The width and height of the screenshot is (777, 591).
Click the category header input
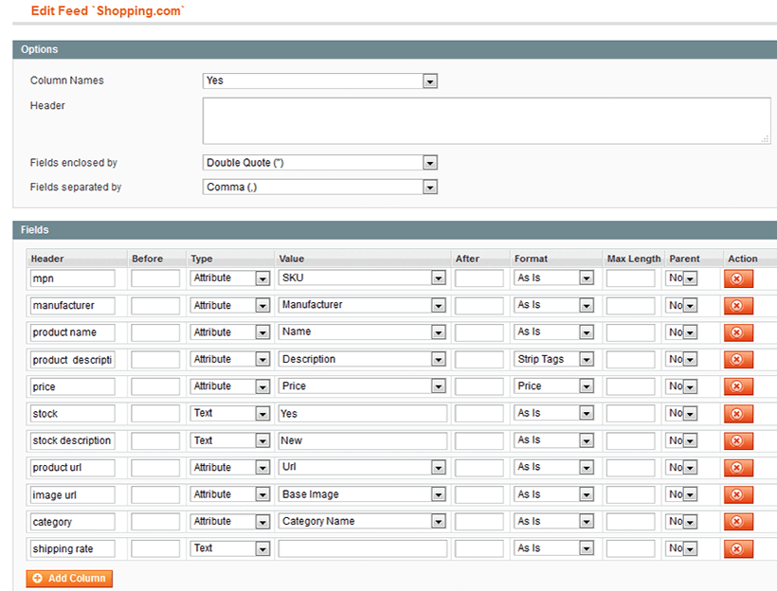[x=72, y=522]
